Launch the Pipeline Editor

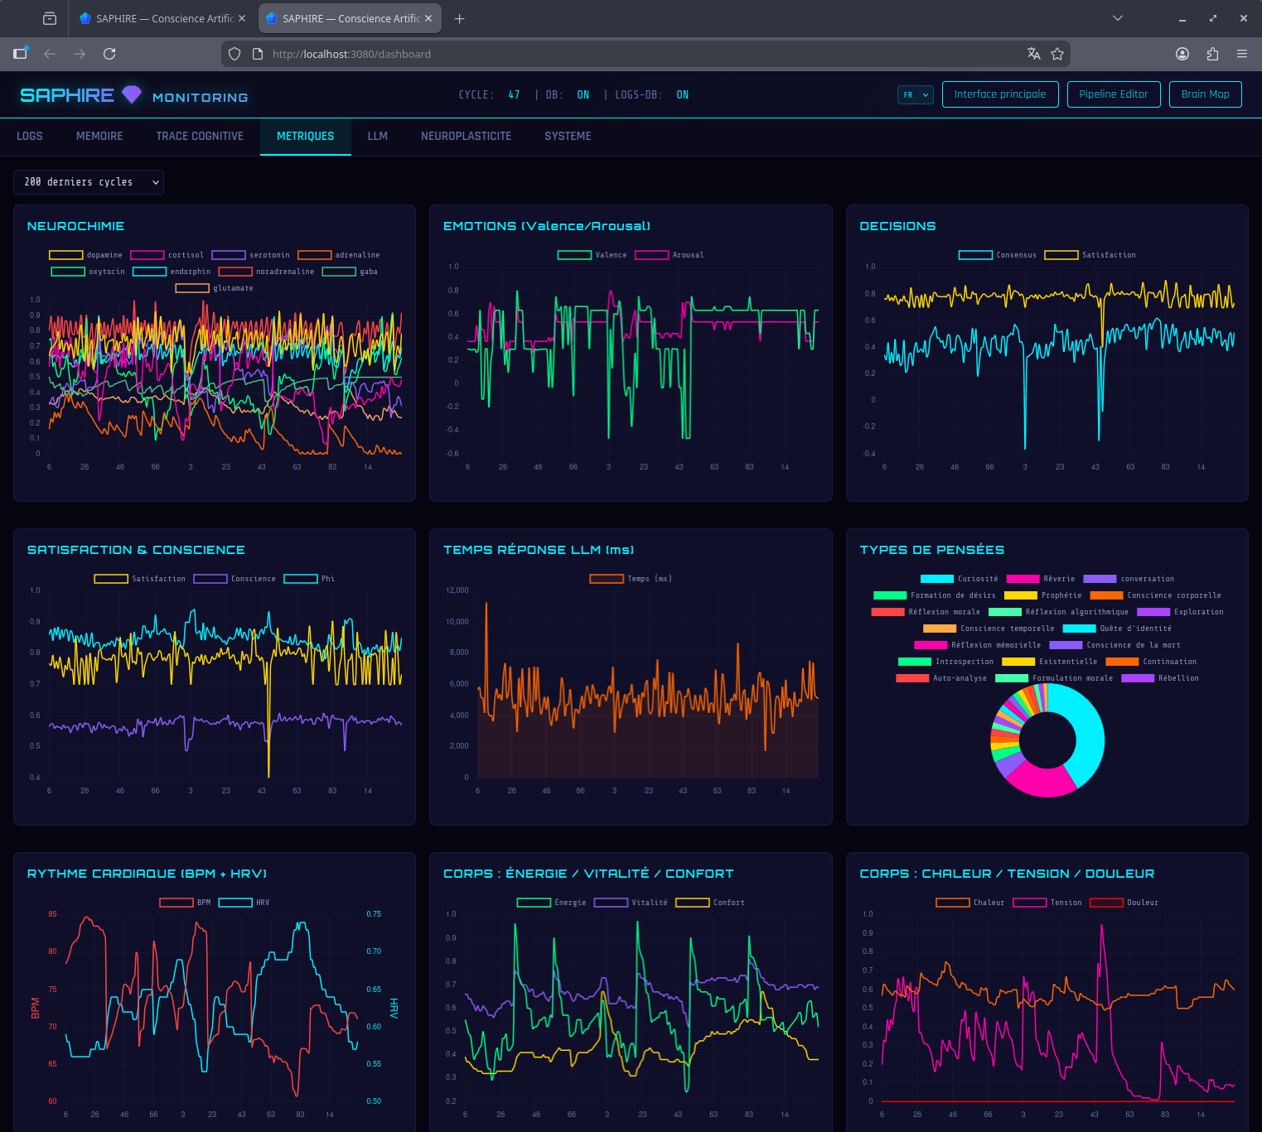1114,94
